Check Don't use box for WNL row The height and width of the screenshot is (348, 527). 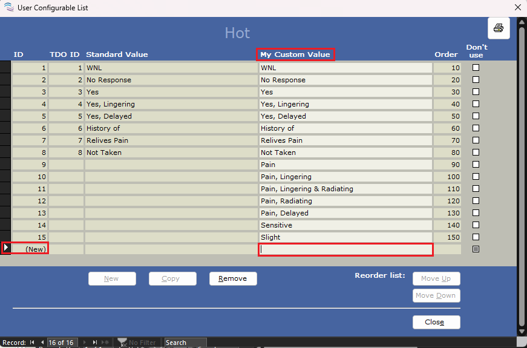coord(476,68)
